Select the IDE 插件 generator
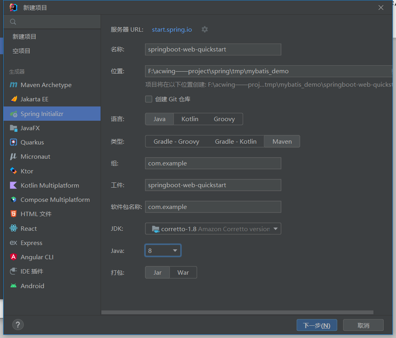This screenshot has width=396, height=338. (x=52, y=272)
